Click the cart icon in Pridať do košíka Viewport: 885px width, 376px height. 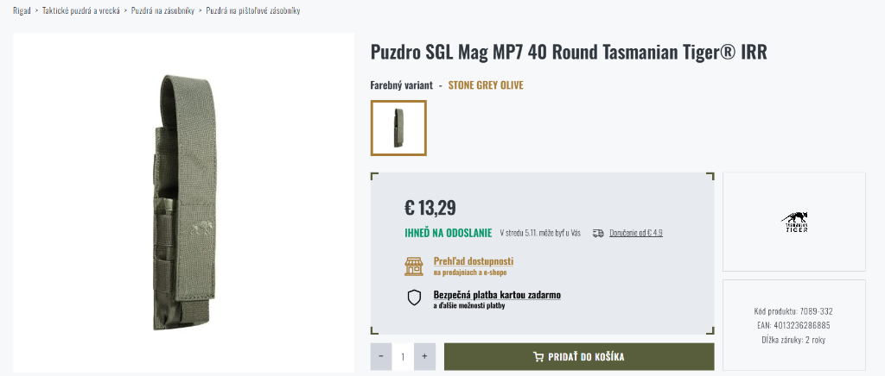point(538,357)
